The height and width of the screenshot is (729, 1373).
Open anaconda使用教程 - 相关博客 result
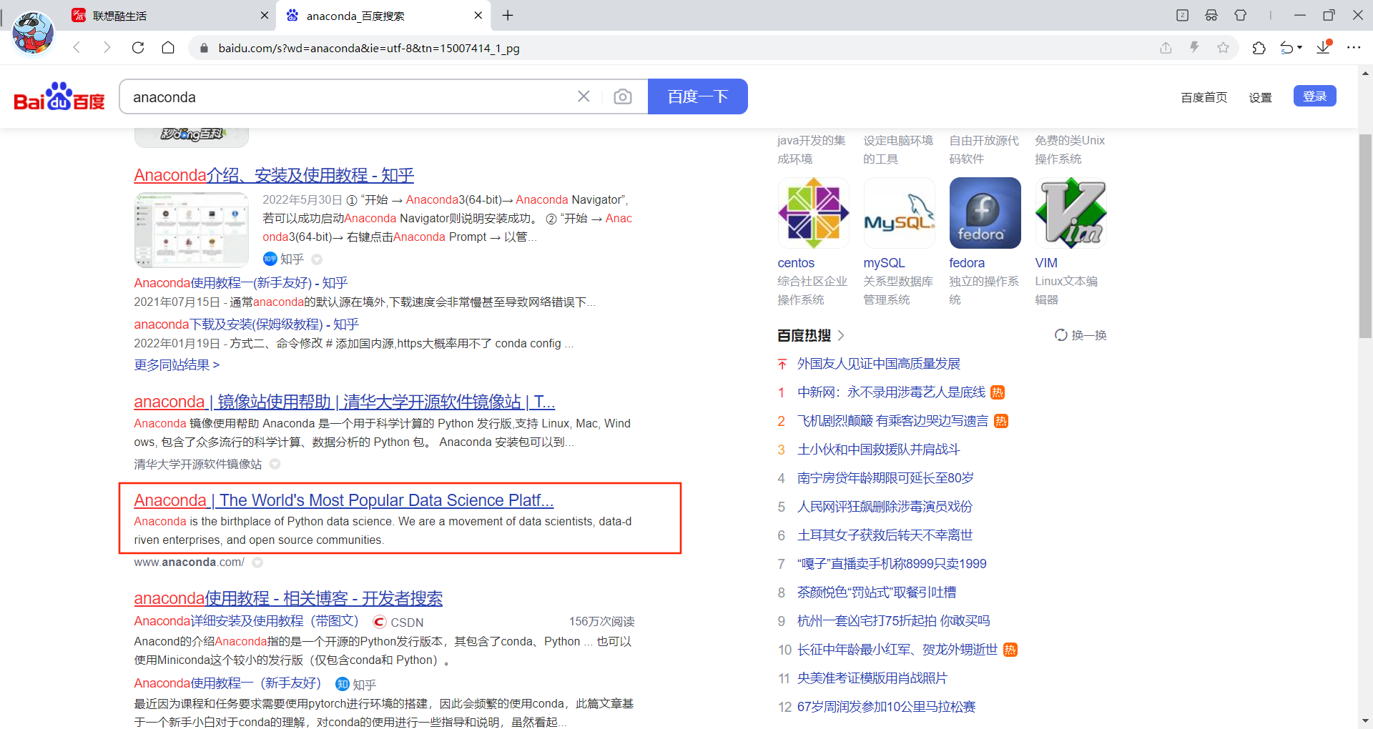tap(288, 598)
